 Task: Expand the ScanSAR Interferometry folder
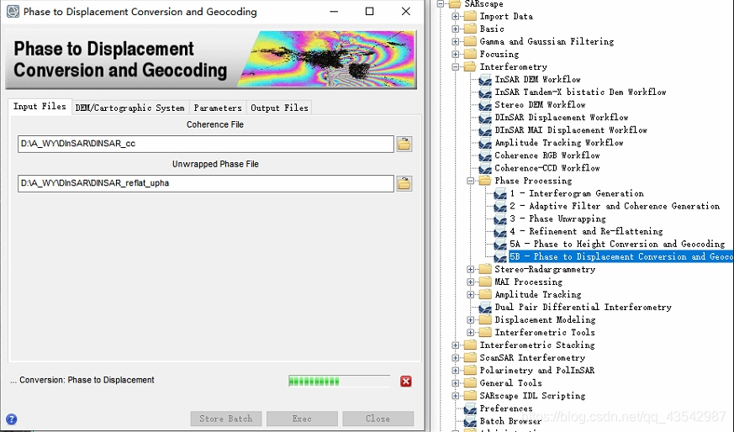pyautogui.click(x=455, y=357)
